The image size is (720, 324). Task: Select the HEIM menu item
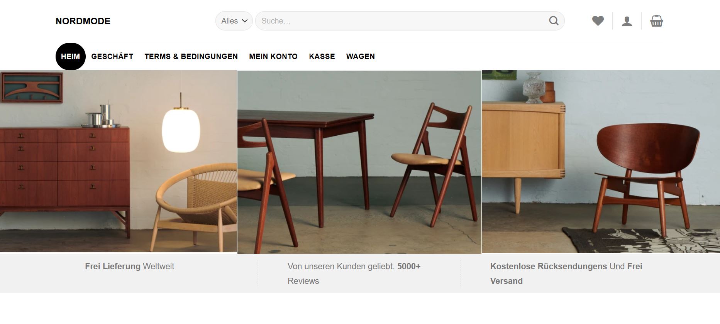pos(70,56)
